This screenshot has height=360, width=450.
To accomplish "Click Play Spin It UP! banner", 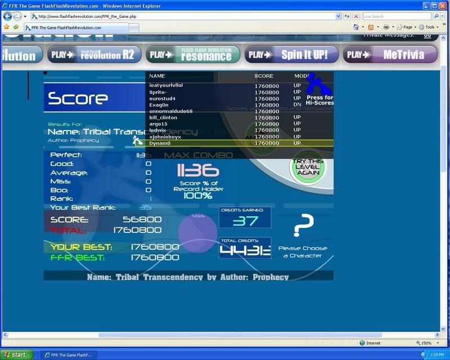I will pos(293,55).
